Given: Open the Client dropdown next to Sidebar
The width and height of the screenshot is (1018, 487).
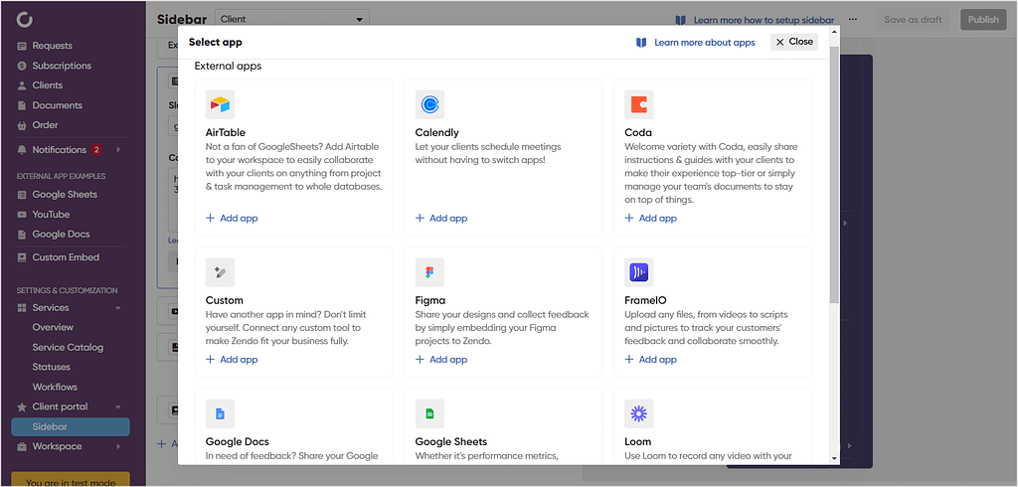Looking at the screenshot, I should (x=291, y=20).
